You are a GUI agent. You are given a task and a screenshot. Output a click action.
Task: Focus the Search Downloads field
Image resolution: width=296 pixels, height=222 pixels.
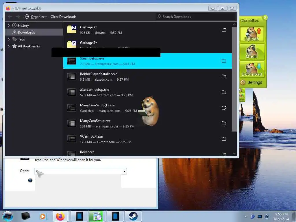[x=196, y=16]
